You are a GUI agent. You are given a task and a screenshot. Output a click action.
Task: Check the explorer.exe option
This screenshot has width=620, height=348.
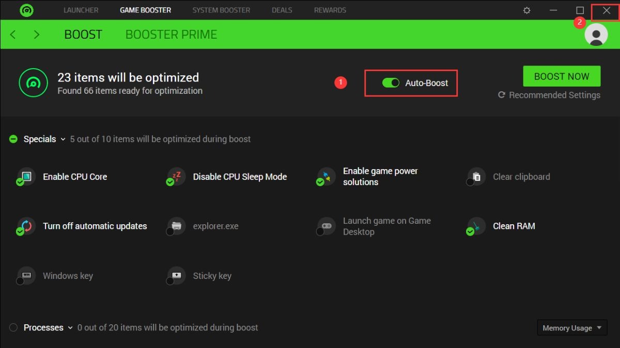[170, 231]
